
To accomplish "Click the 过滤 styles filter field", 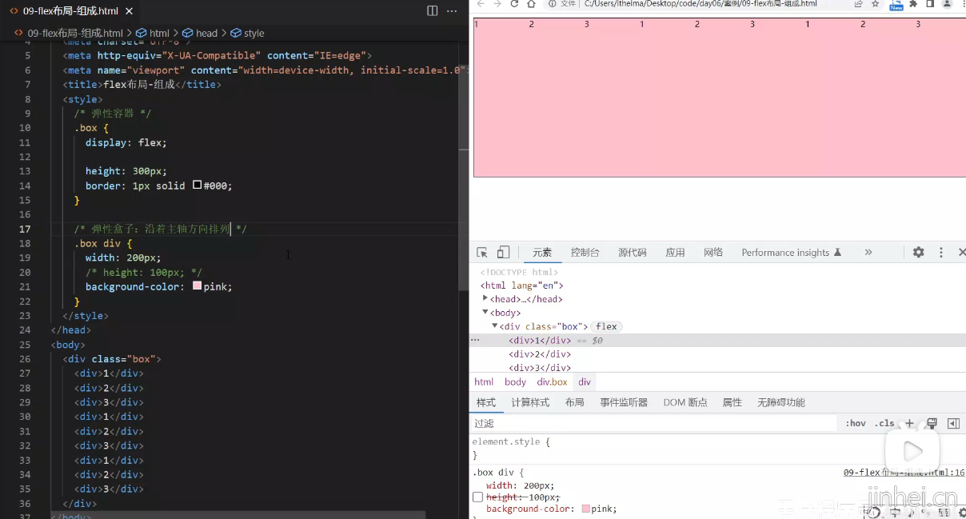I will [654, 423].
